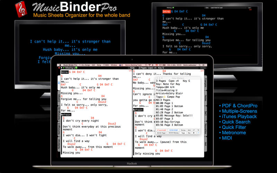This screenshot has width=277, height=173.
Task: Select the Nothings E side tab
Action: click(59, 128)
